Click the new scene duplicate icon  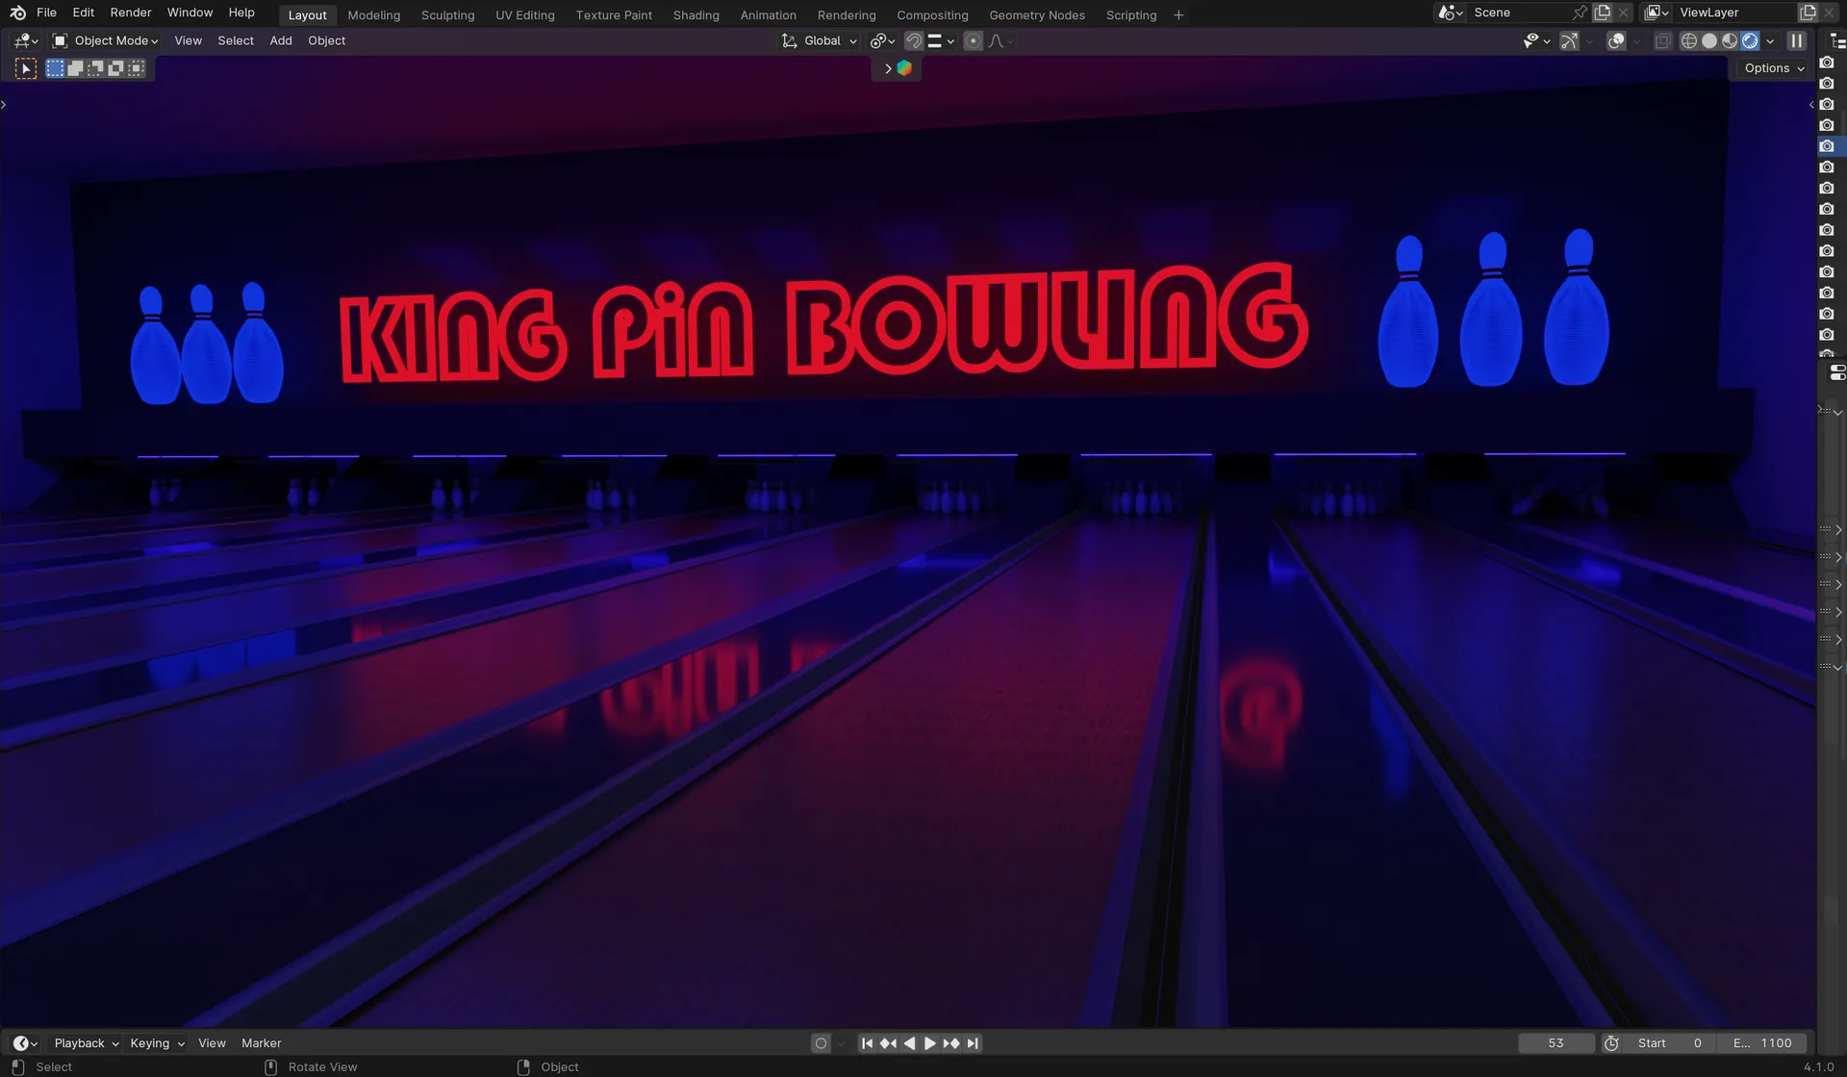pos(1603,13)
